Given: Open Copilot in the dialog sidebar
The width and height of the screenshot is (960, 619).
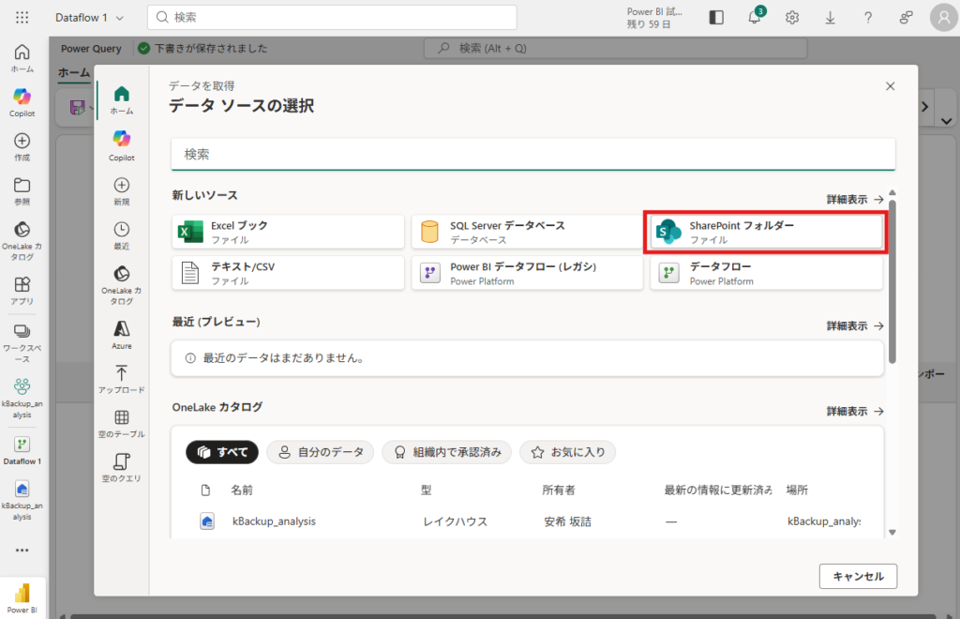Looking at the screenshot, I should coord(122,144).
